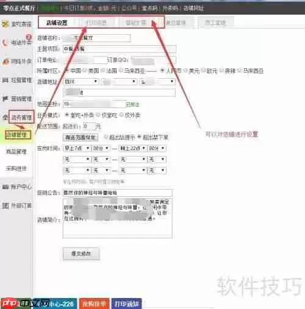This screenshot has width=305, height=309.
Task: Select the 超出给提示 radio button
Action: [x=106, y=137]
